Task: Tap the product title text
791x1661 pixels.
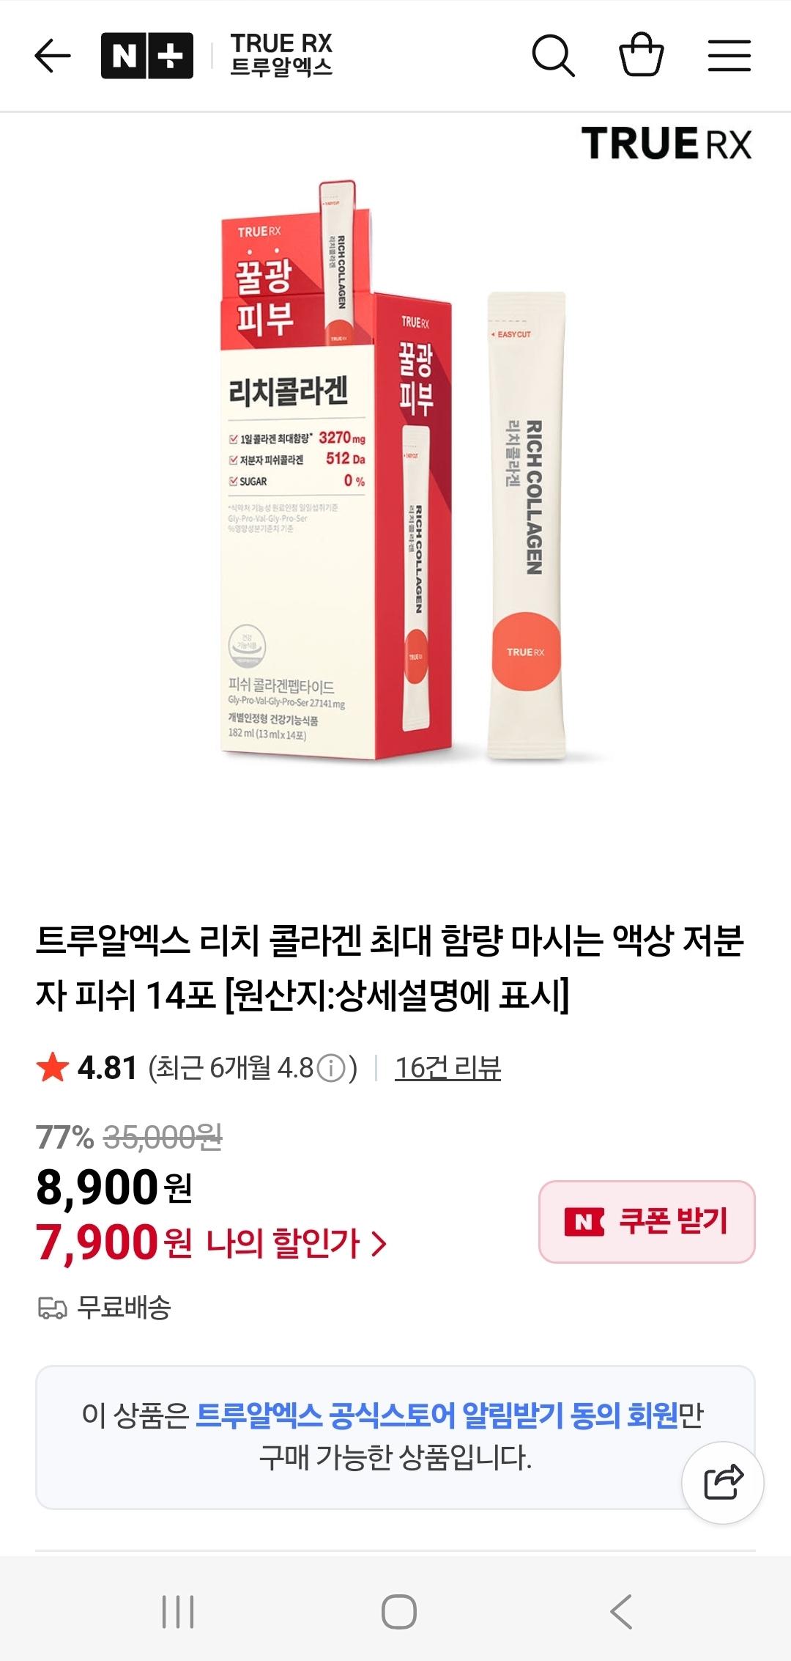Action: click(x=390, y=968)
